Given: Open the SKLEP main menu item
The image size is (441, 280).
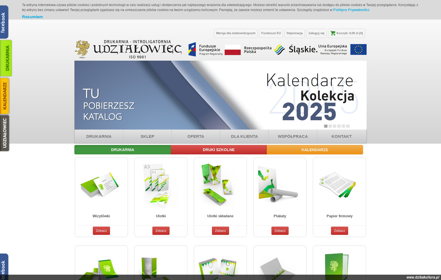Looking at the screenshot, I should pyautogui.click(x=147, y=136).
